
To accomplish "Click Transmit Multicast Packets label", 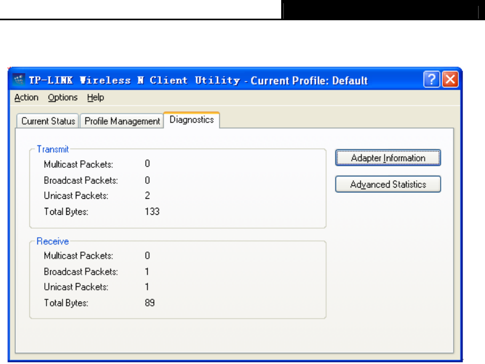I will [78, 164].
